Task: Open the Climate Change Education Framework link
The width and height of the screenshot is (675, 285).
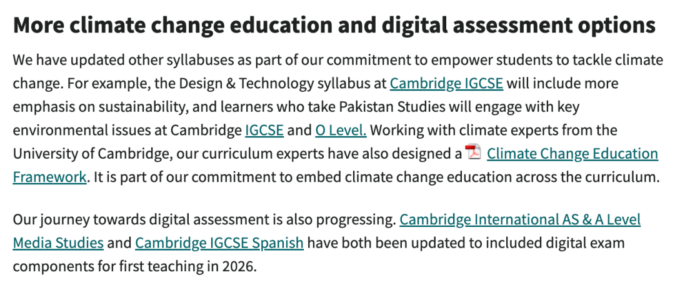Action: [x=572, y=153]
